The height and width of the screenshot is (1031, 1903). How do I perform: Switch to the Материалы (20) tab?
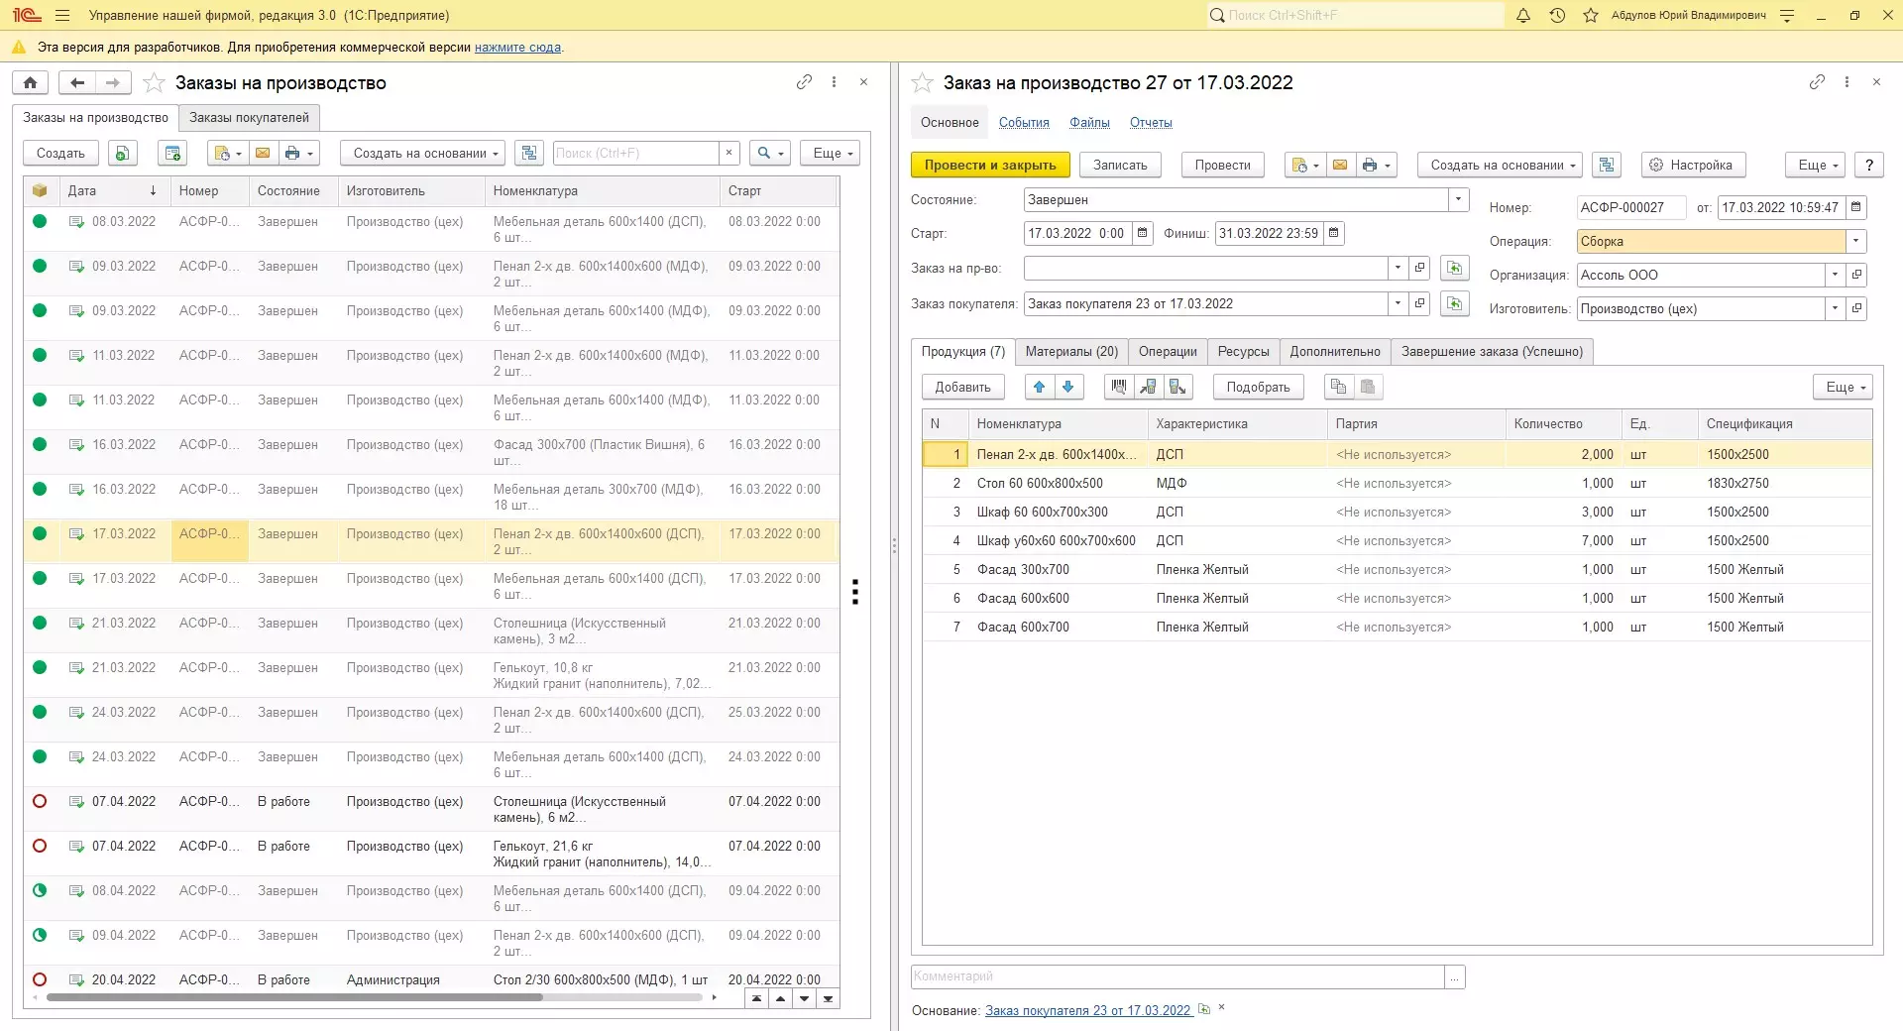click(1071, 352)
